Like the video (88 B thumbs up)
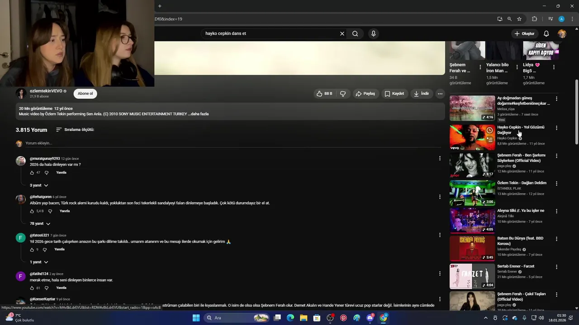 pos(324,93)
